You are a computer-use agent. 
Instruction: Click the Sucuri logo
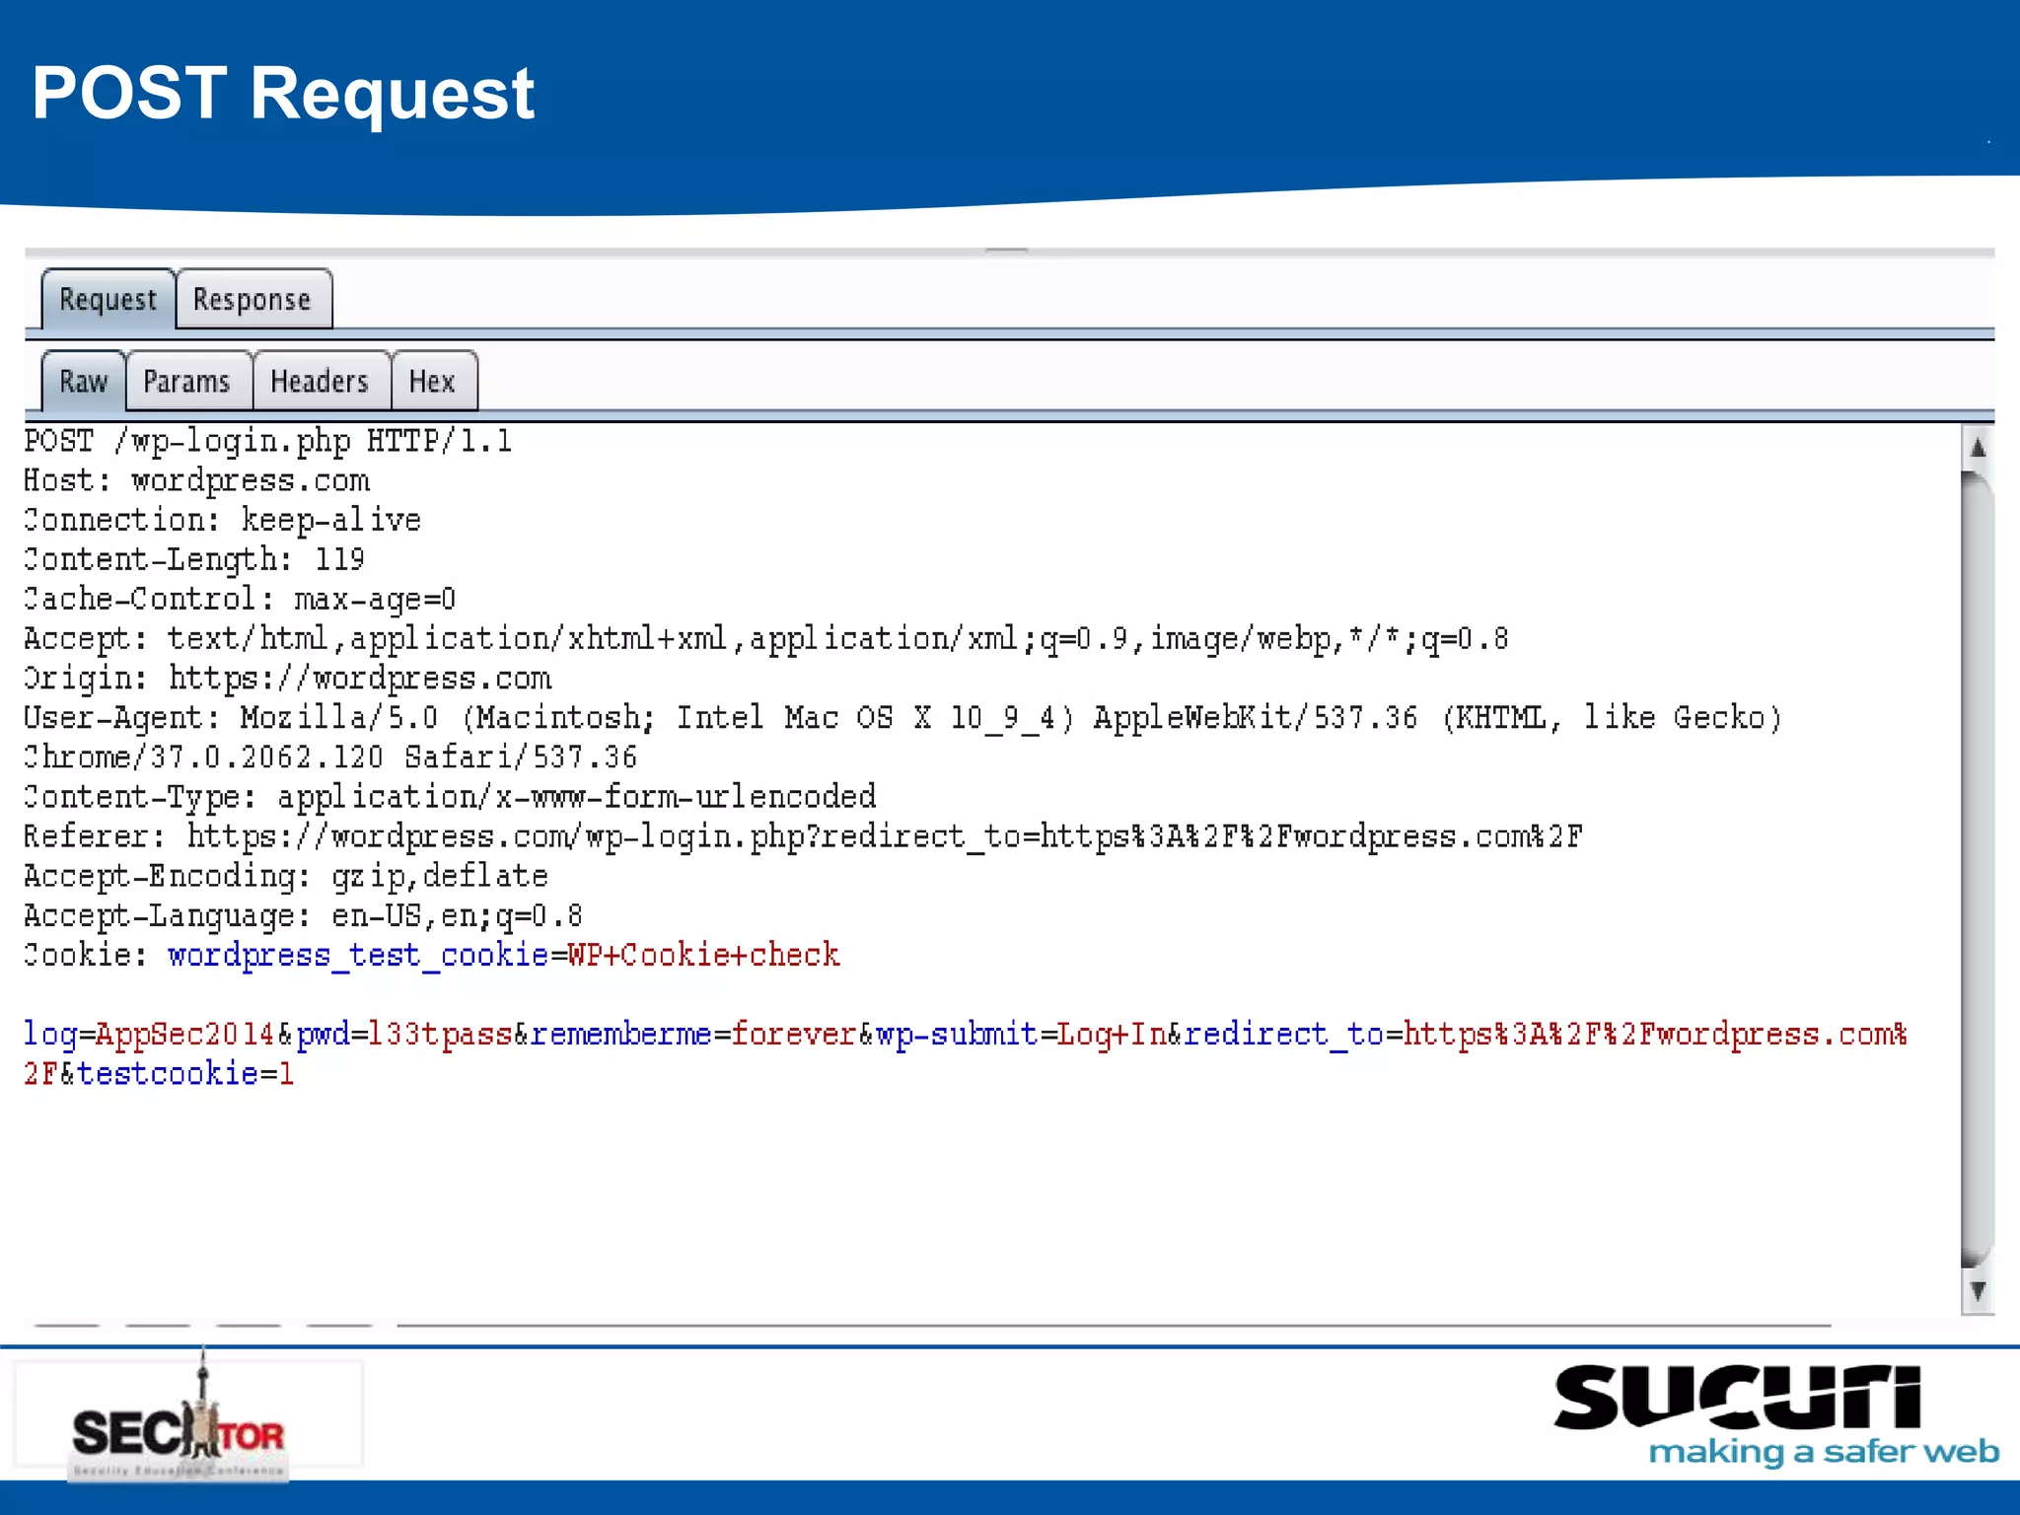pyautogui.click(x=1738, y=1398)
